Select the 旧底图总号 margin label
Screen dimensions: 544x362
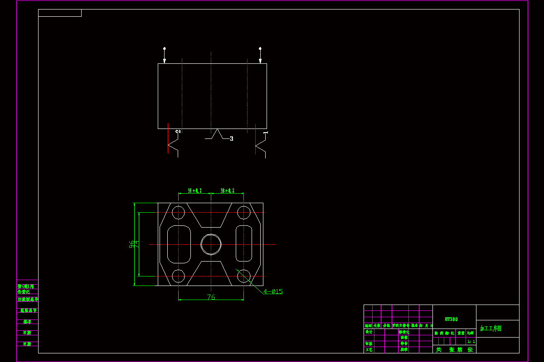tap(28, 299)
